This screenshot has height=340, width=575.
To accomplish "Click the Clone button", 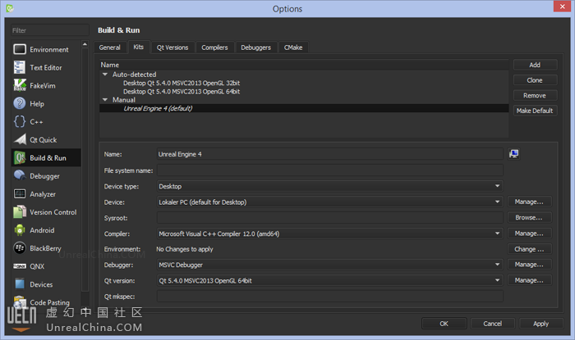I will 535,80.
